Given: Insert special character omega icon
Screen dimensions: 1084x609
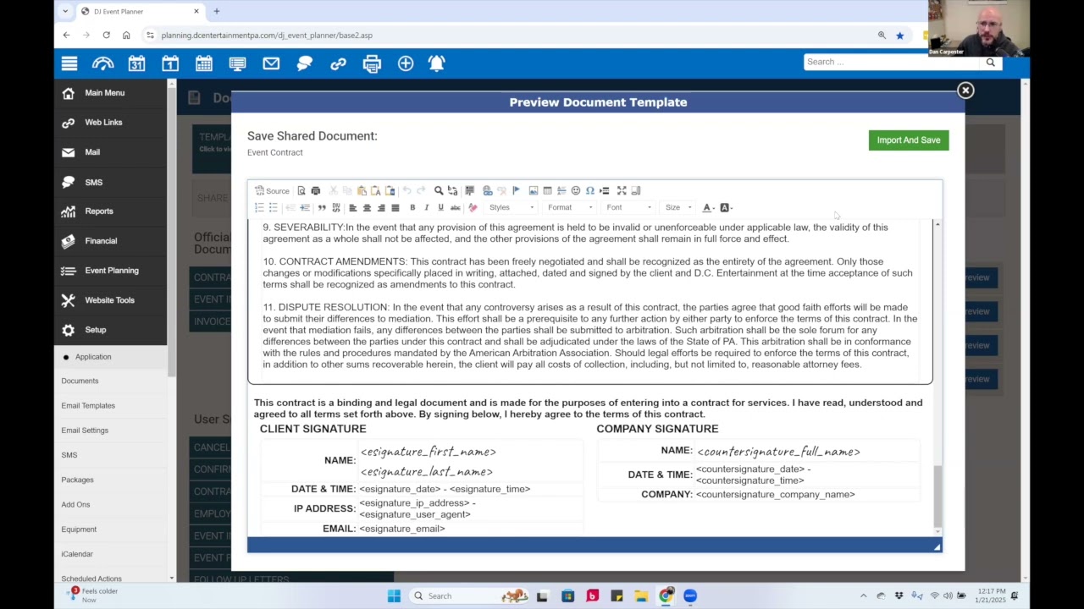Looking at the screenshot, I should pos(590,191).
